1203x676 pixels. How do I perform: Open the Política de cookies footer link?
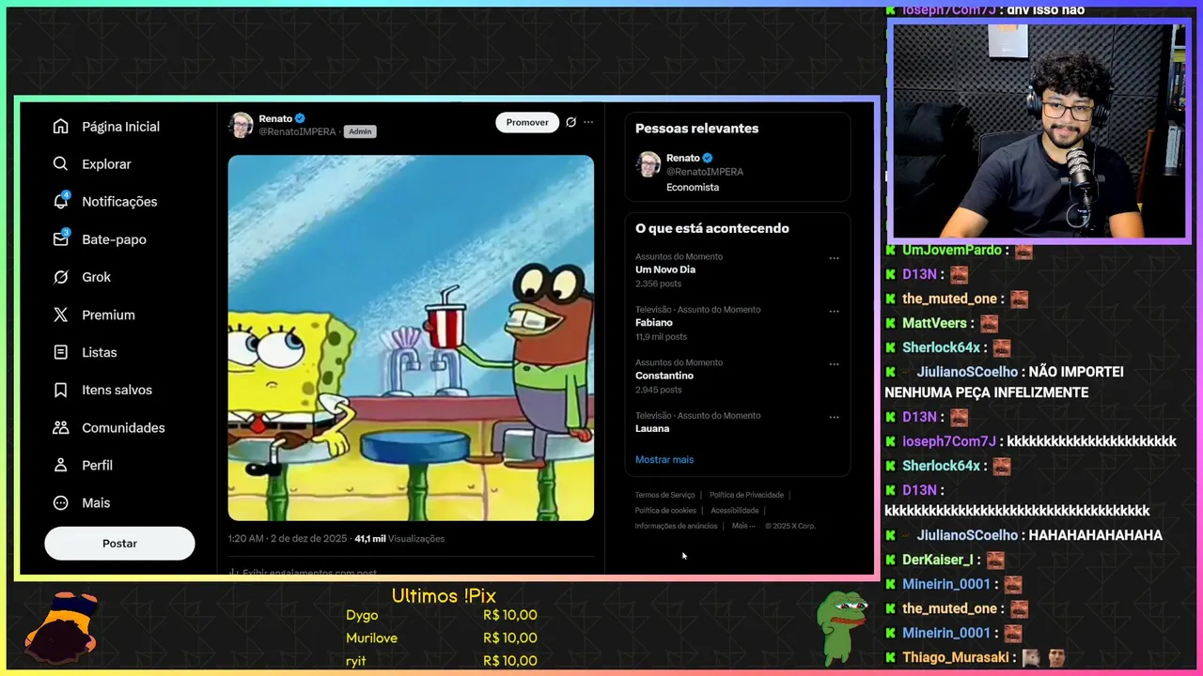665,511
